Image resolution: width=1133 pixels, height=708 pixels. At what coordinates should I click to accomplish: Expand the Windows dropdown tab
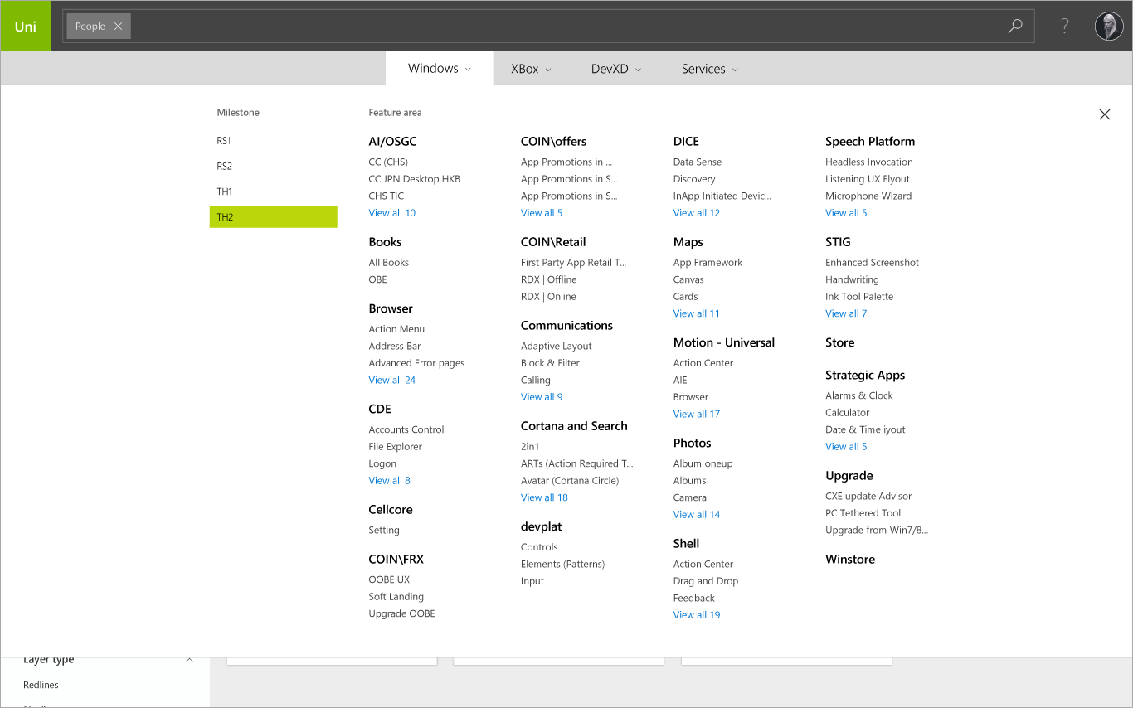[440, 69]
